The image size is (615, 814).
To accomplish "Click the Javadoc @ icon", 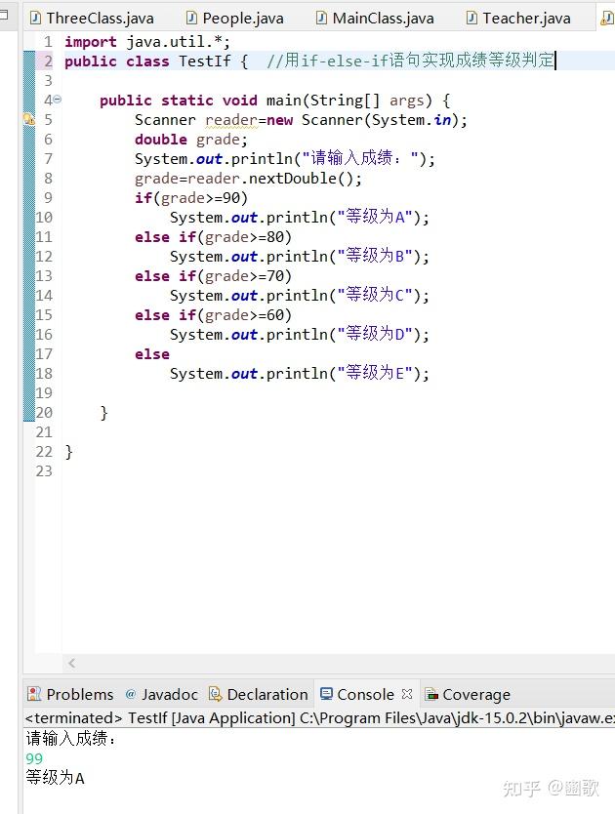I will (131, 694).
